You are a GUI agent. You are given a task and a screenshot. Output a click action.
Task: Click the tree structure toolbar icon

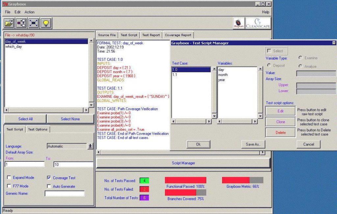(21, 23)
